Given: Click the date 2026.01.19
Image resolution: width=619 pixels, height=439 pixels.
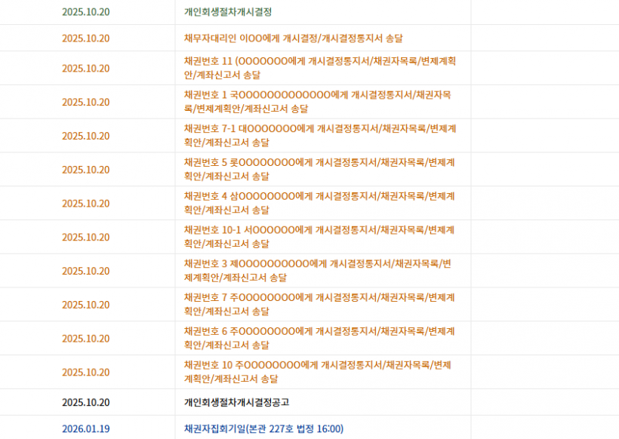Looking at the screenshot, I should click(85, 428).
